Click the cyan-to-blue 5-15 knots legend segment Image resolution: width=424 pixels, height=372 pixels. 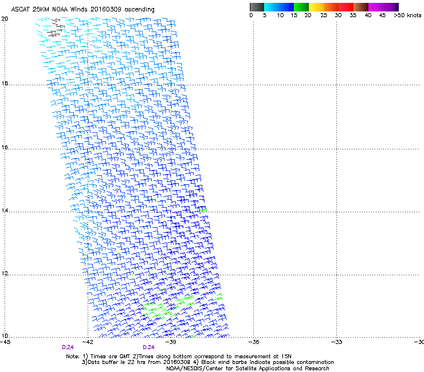pyautogui.click(x=279, y=7)
